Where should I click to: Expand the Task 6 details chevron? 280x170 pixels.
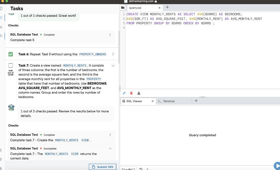tap(113, 54)
